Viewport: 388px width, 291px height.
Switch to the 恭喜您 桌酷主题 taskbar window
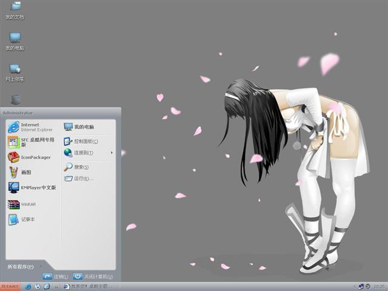coord(87,287)
